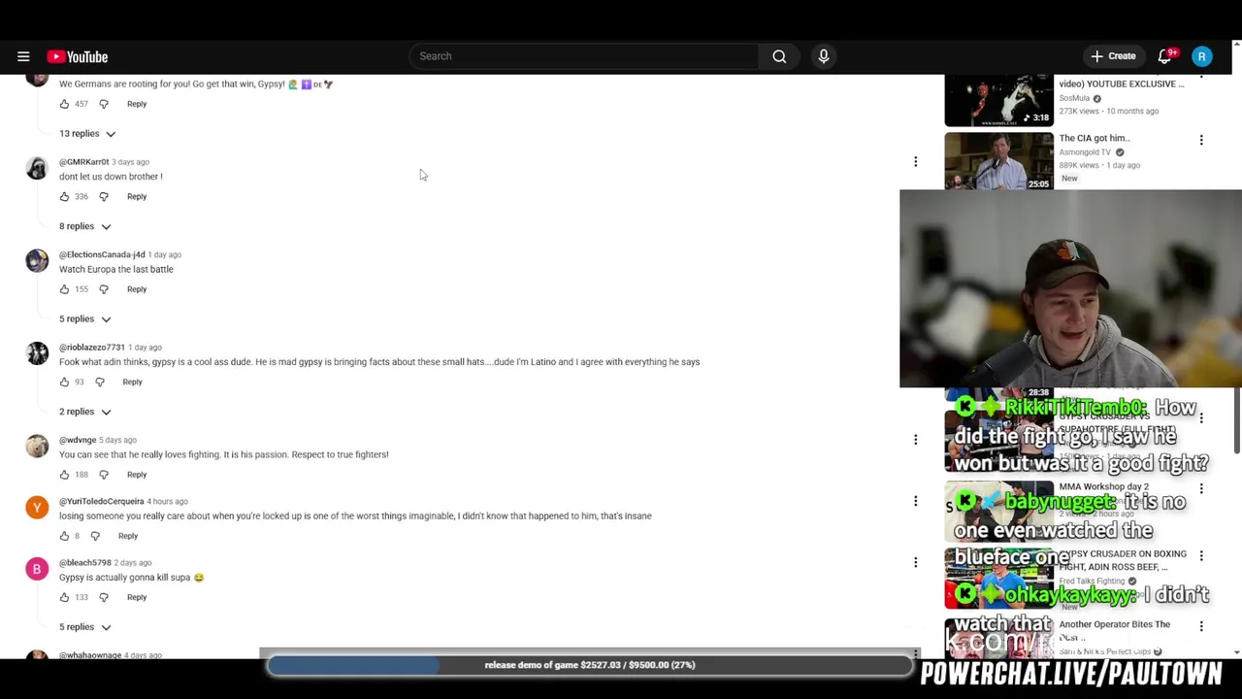This screenshot has height=699, width=1242.
Task: Click the search magnifier button
Action: [779, 56]
